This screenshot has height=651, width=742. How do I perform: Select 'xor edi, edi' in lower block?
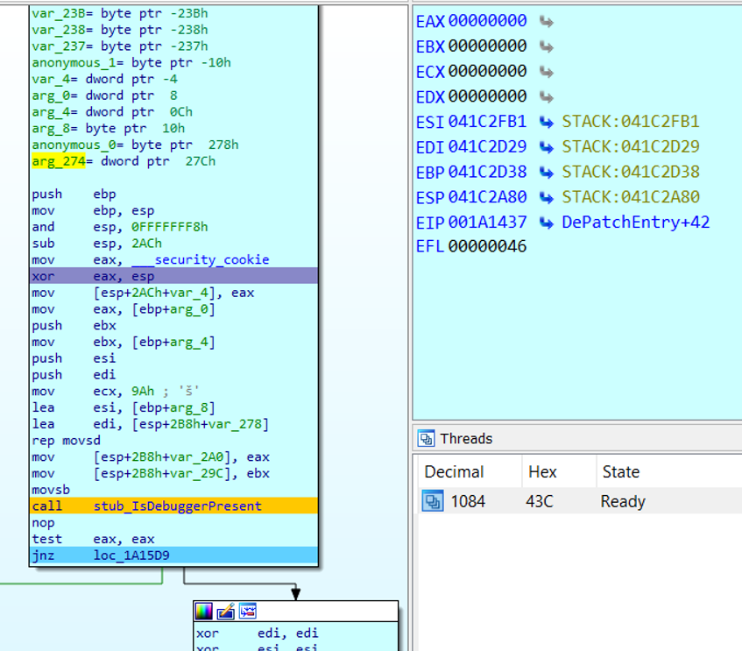258,633
